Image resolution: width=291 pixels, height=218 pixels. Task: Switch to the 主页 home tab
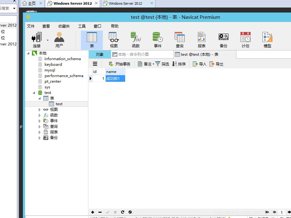click(x=32, y=3)
